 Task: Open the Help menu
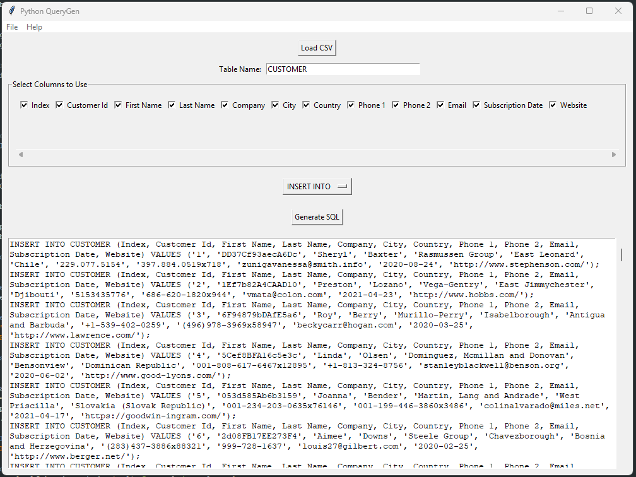point(34,26)
